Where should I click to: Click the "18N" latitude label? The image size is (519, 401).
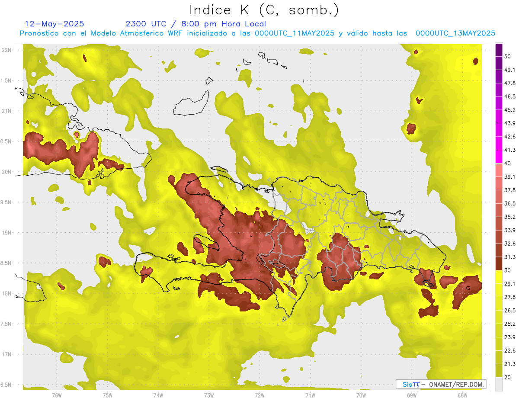[x=7, y=293]
